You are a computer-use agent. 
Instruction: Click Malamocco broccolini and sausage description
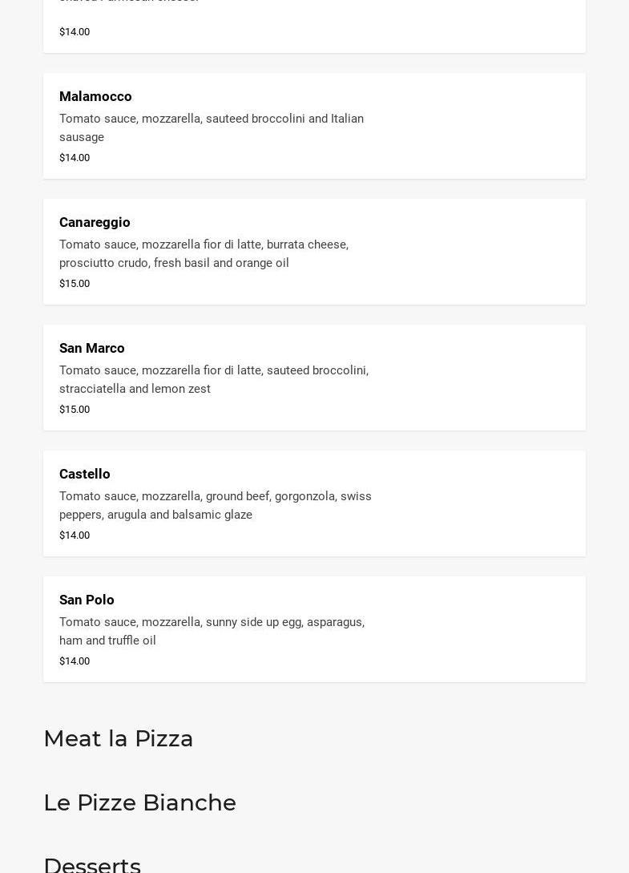click(x=212, y=128)
